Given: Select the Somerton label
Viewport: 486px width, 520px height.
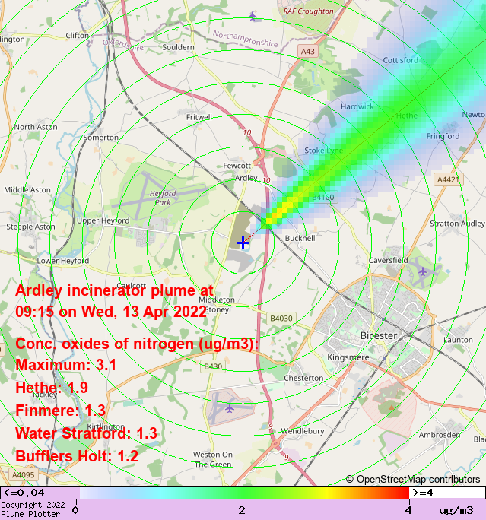Looking at the screenshot, I should pos(101,138).
